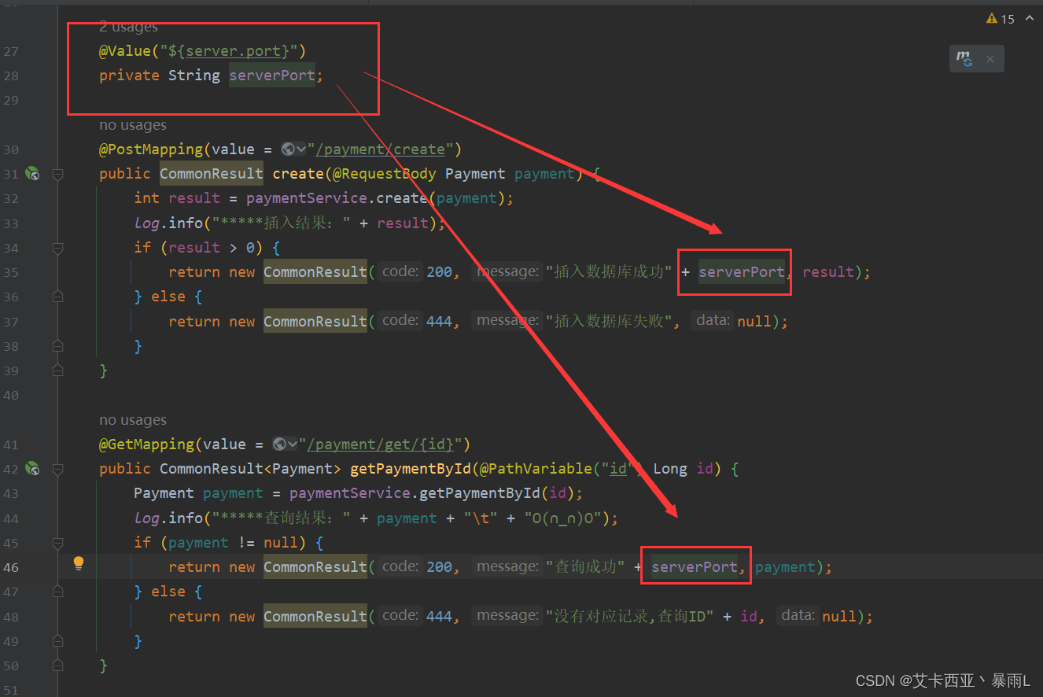
Task: Click the CommonResult return type on line 31
Action: (212, 174)
